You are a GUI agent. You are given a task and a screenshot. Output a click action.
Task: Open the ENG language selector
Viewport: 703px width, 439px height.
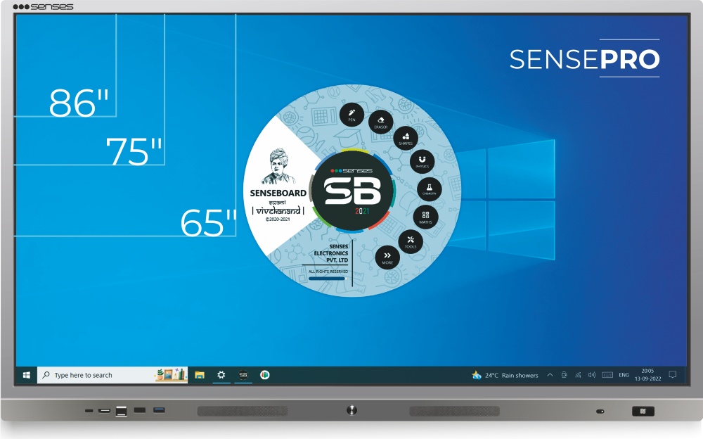(x=624, y=374)
